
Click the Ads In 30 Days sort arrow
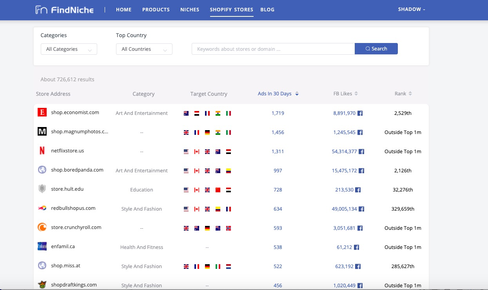[x=297, y=94]
